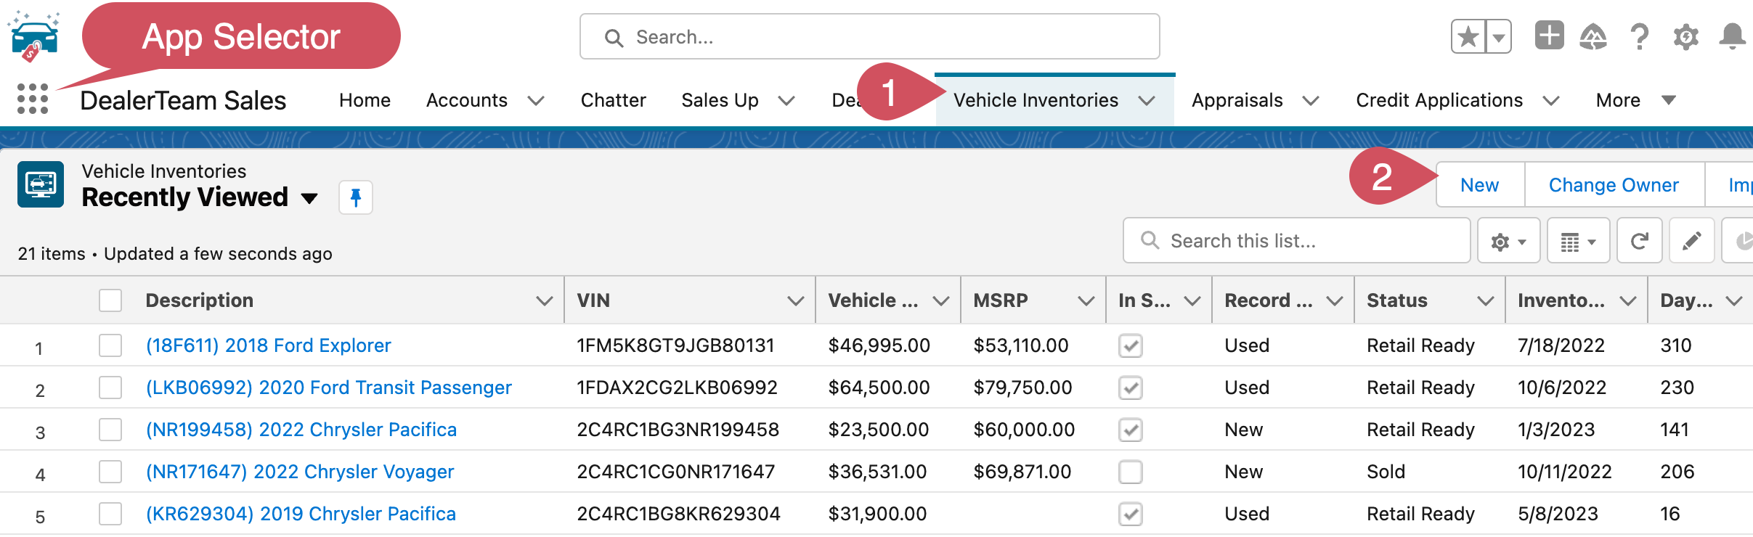
Task: Open the Trailhead guidance icon
Action: click(x=1593, y=36)
